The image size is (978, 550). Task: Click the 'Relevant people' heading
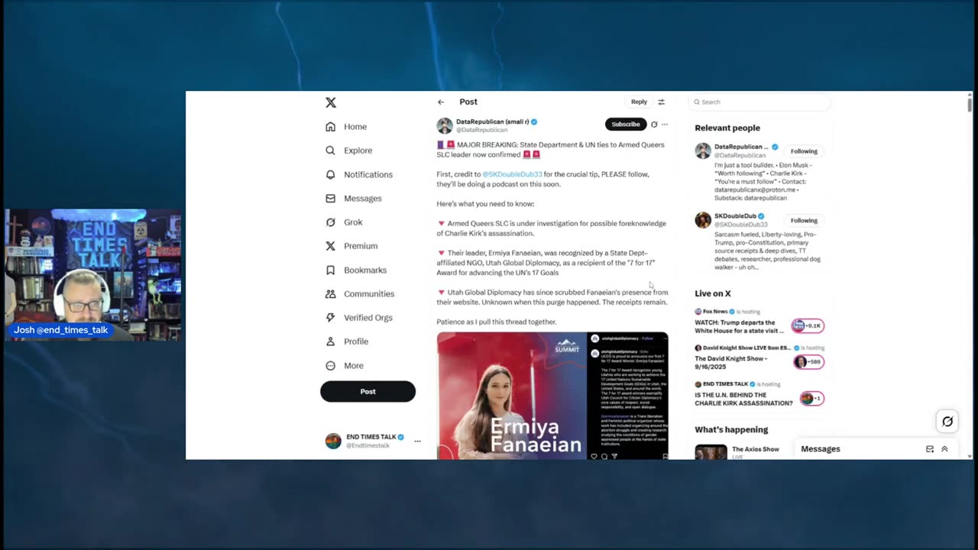tap(727, 128)
